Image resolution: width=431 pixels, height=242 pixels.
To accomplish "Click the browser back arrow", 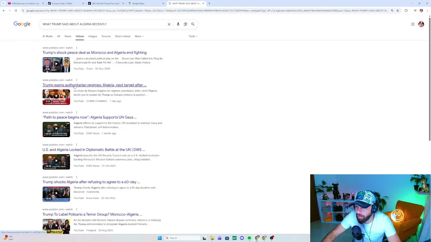I will [x=4, y=10].
